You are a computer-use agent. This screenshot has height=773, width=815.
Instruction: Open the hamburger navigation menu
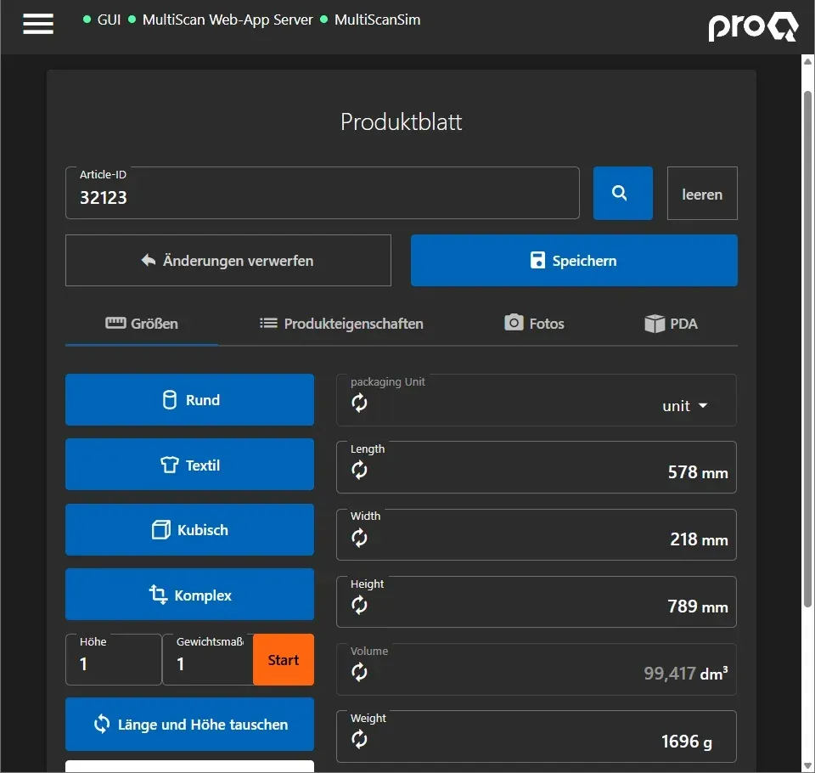click(38, 24)
